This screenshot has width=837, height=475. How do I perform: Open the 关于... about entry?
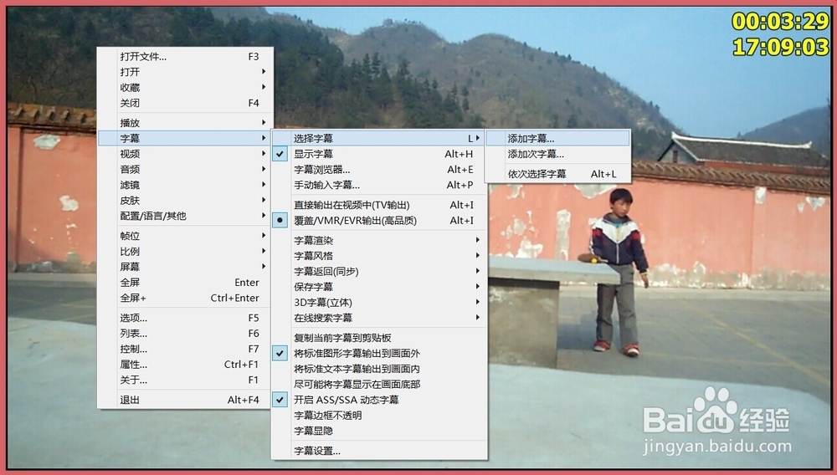tap(185, 381)
